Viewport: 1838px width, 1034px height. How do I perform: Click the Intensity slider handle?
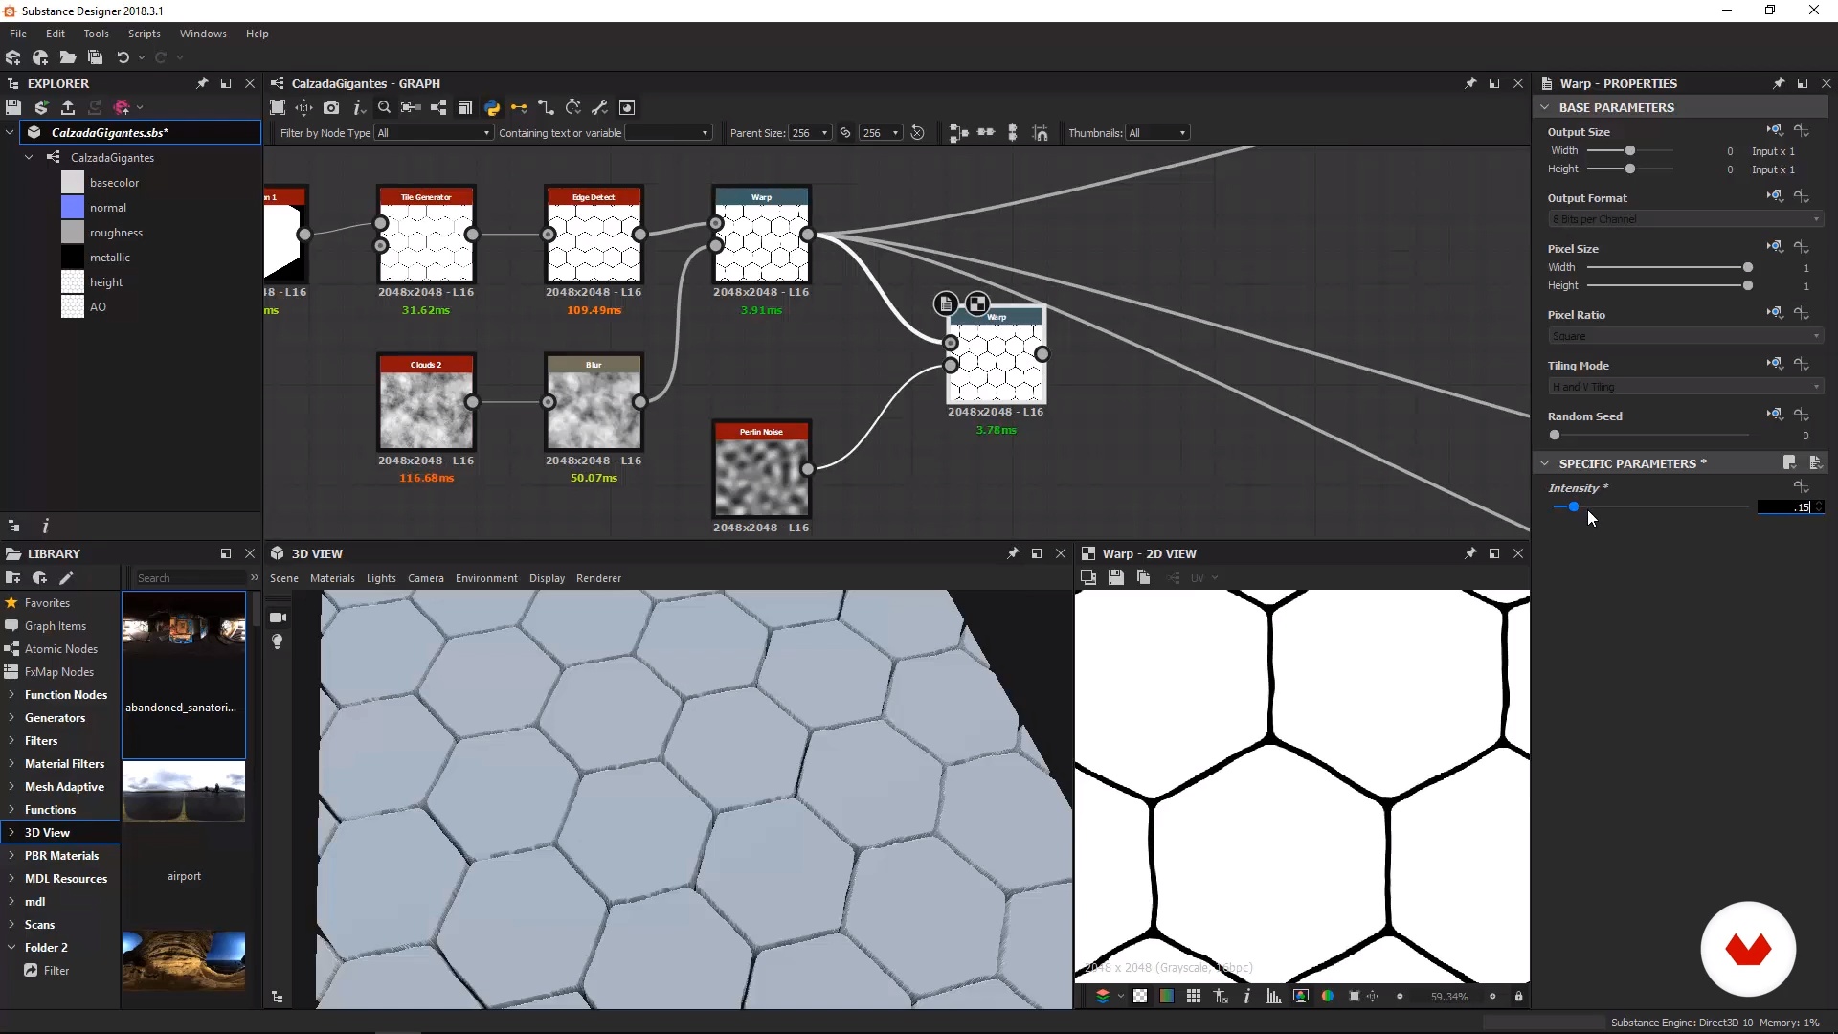tap(1574, 506)
